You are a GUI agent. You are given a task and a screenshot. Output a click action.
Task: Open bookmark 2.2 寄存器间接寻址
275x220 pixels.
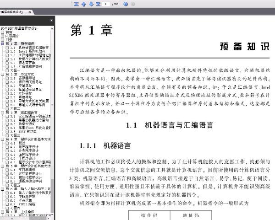click(x=26, y=82)
